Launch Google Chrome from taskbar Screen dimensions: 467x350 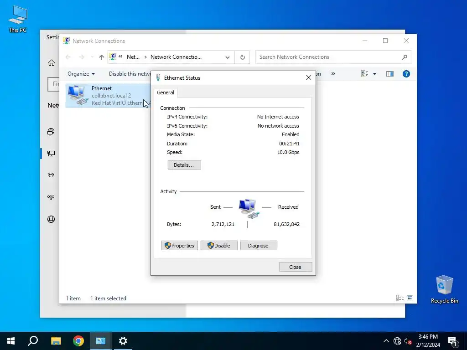click(x=78, y=341)
